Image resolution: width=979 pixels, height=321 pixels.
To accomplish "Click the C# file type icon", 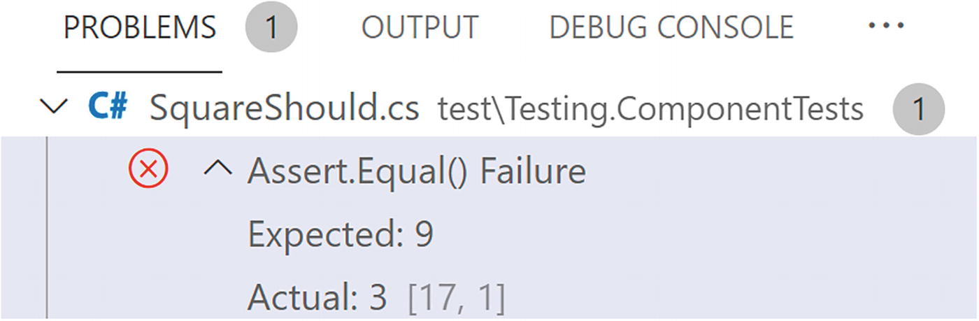I will [x=107, y=108].
